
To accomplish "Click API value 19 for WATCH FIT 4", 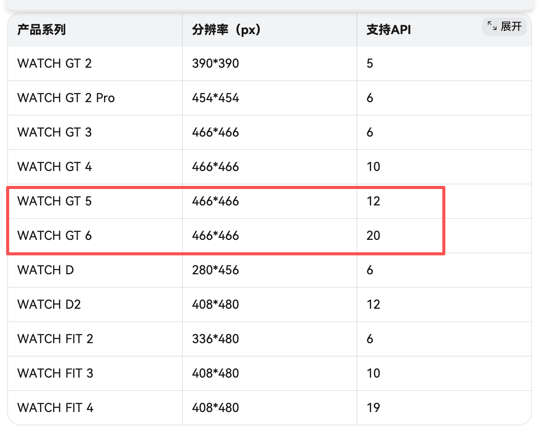I will coord(373,408).
